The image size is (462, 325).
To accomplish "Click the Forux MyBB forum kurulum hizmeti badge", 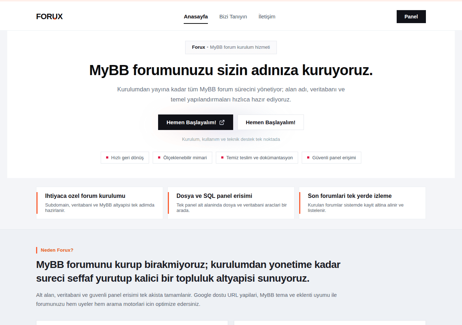I will 231,47.
